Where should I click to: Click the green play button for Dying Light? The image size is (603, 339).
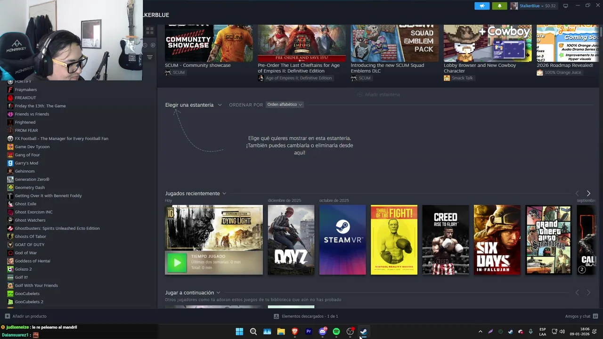click(x=177, y=263)
